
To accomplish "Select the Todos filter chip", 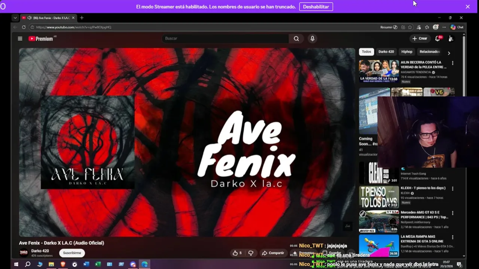I will 366,52.
